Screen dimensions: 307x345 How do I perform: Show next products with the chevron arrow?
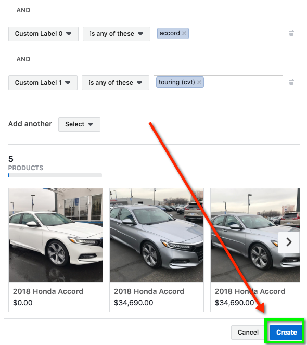289,242
